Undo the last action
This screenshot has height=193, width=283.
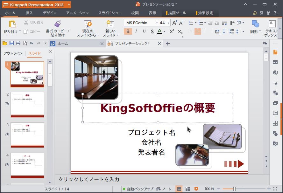[32, 43]
